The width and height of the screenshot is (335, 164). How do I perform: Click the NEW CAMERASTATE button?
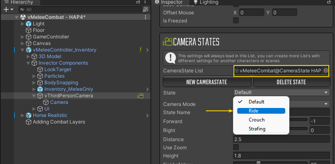click(x=207, y=82)
